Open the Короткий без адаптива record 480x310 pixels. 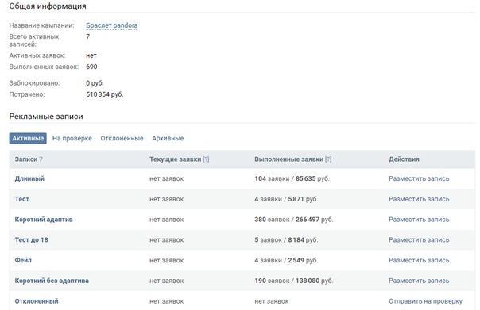52,281
